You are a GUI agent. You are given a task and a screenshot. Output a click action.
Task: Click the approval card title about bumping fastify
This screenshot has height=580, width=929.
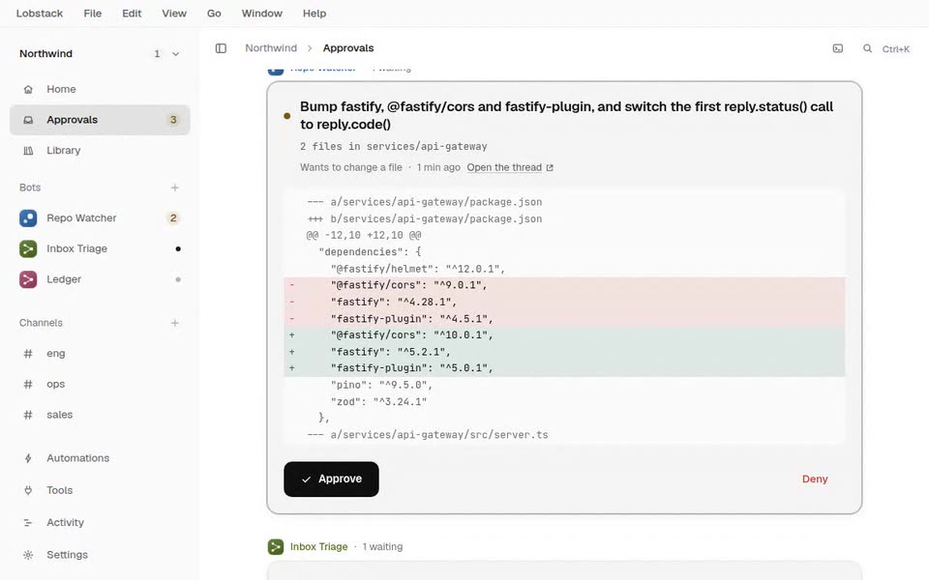[566, 115]
